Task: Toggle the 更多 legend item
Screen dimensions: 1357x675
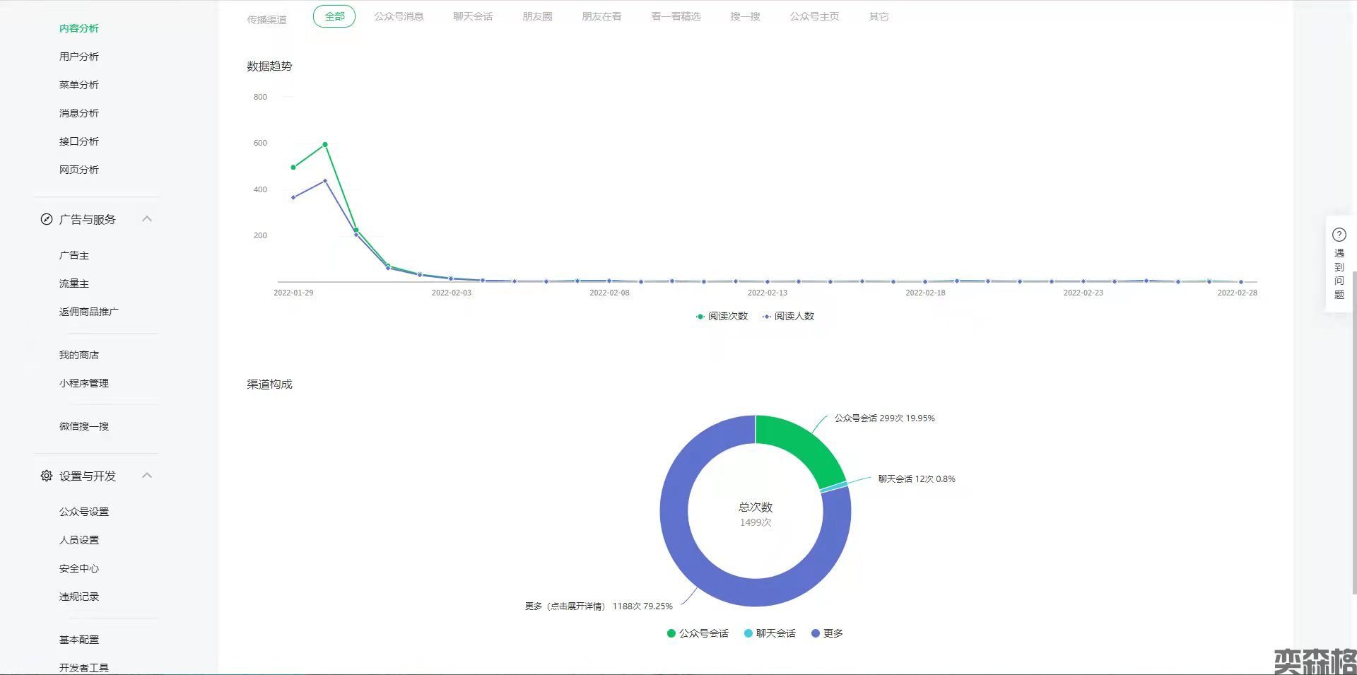Action: click(827, 633)
